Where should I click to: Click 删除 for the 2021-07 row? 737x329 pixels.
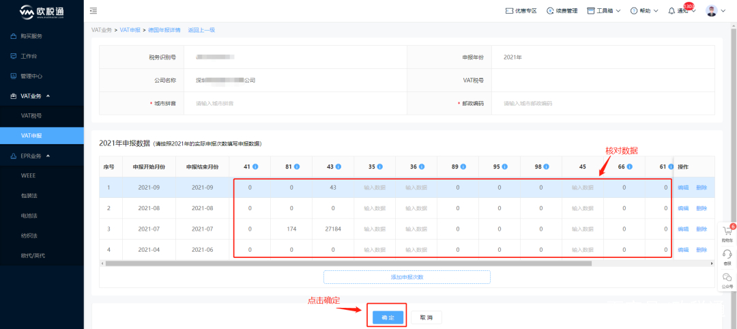(702, 229)
